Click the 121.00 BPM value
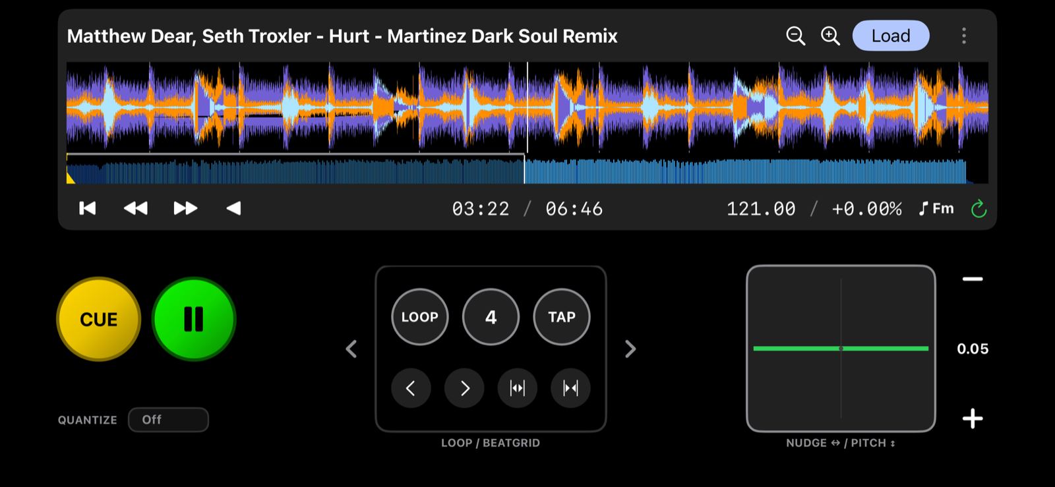This screenshot has height=487, width=1055. point(761,209)
